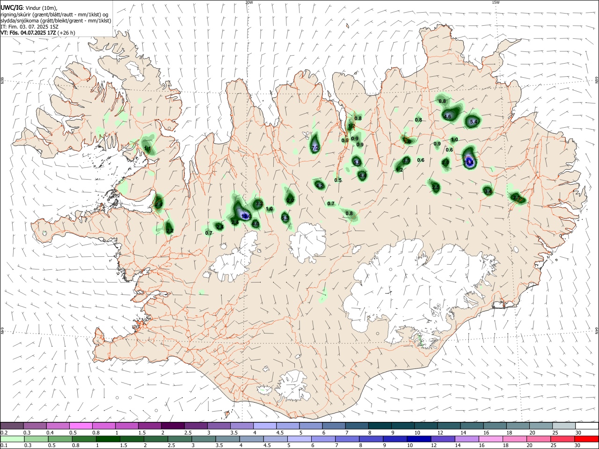Click the light lavender swatch between 4 and 4.5
The image size is (599, 449).
click(264, 426)
